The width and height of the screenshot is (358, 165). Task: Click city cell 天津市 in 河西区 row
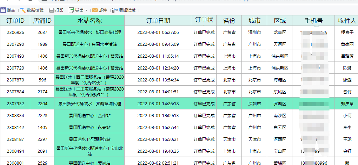click(254, 139)
